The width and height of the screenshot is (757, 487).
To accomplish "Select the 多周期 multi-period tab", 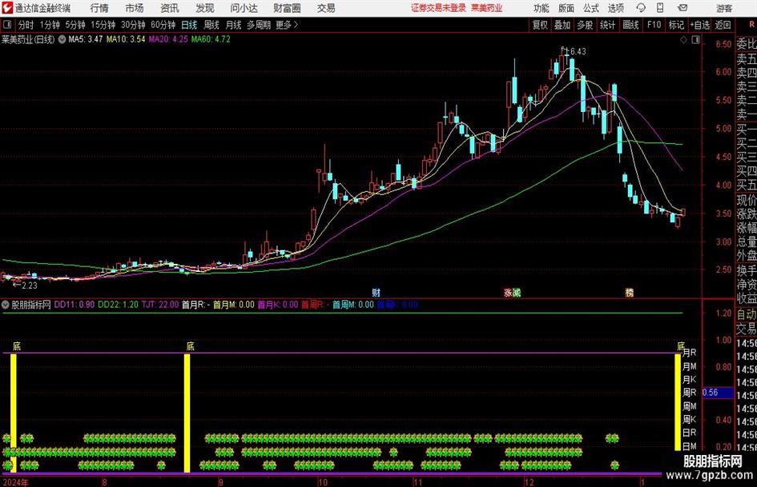I will click(259, 25).
